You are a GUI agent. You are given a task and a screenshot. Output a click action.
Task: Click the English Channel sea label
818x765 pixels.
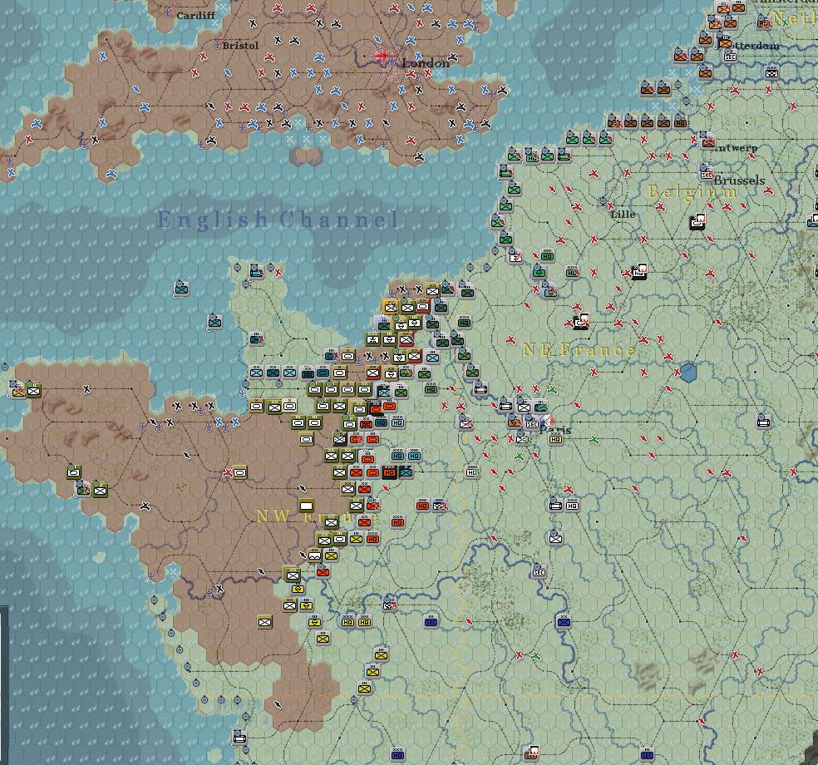point(278,220)
